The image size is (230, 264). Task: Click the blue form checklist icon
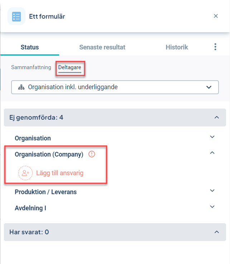[x=16, y=16]
